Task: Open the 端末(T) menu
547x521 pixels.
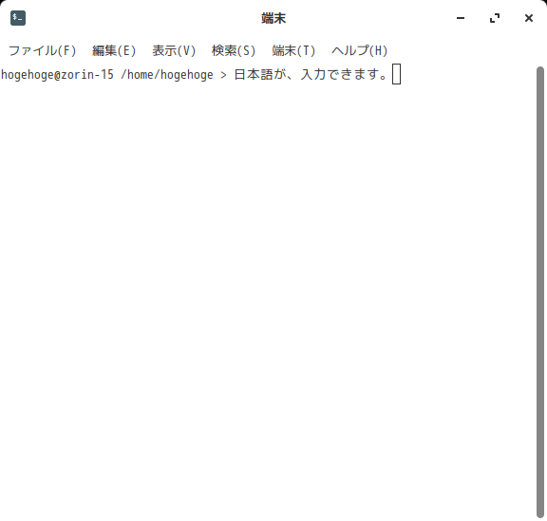Action: click(x=293, y=51)
